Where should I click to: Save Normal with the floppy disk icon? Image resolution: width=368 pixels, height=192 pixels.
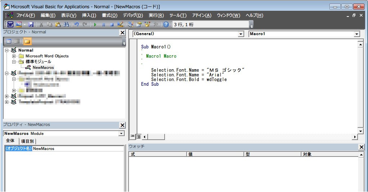[x=31, y=24]
